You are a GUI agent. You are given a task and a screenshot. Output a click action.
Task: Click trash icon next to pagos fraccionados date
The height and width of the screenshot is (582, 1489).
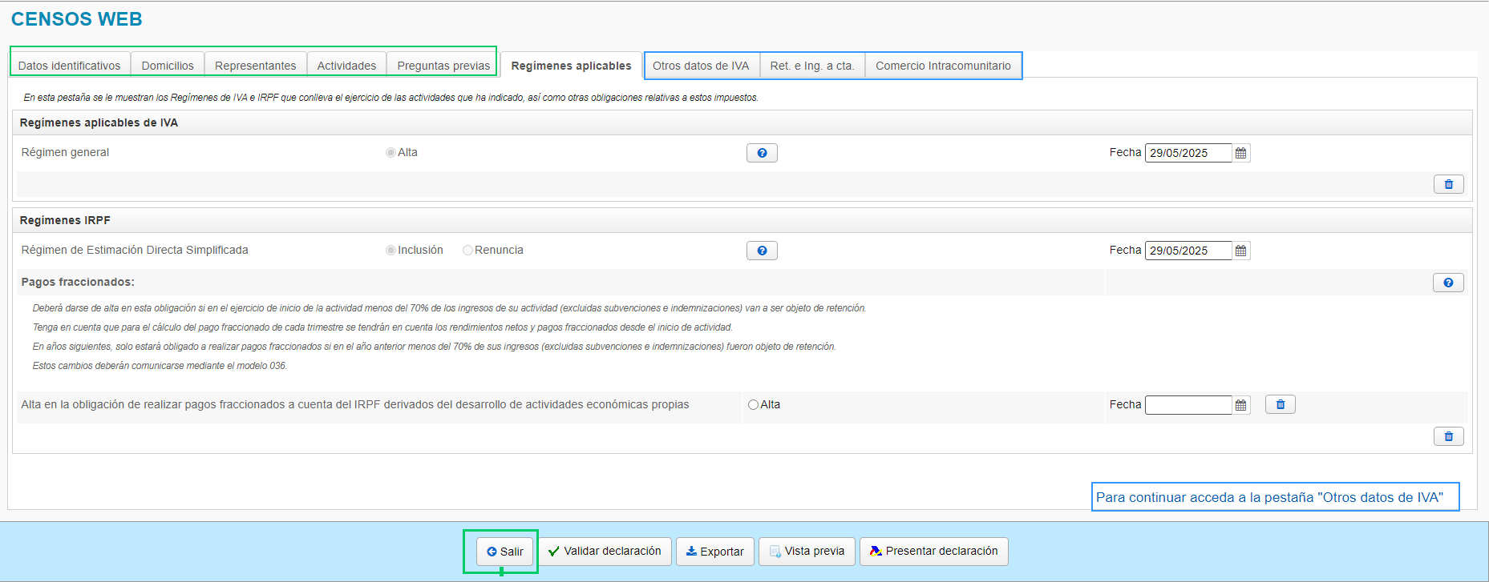[1280, 405]
